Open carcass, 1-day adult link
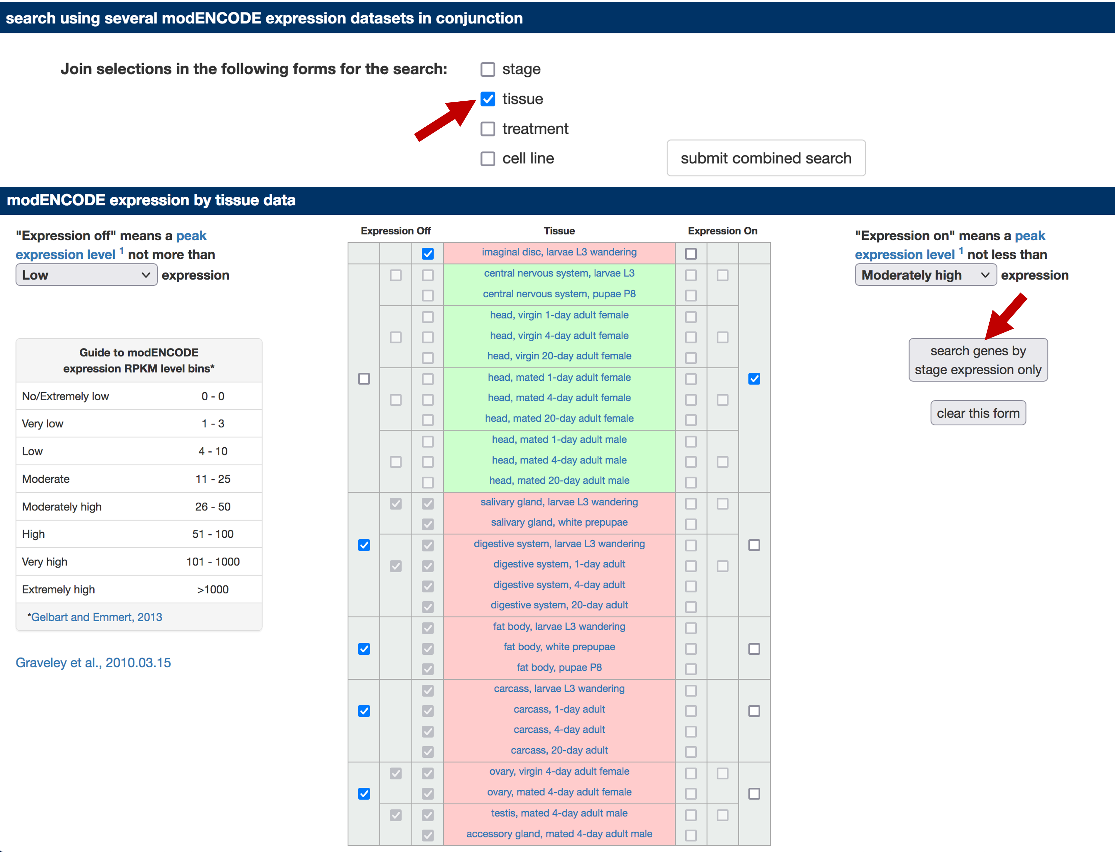 (x=559, y=709)
